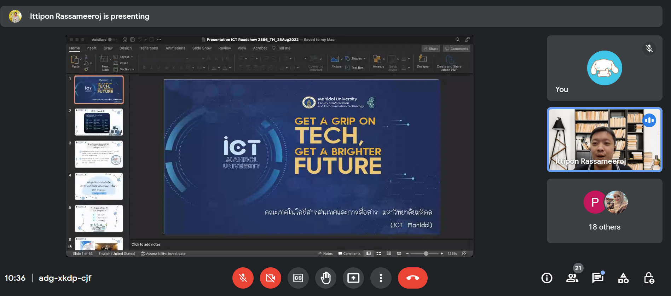Click the Design tab in PowerPoint ribbon
The image size is (671, 296).
[x=125, y=48]
